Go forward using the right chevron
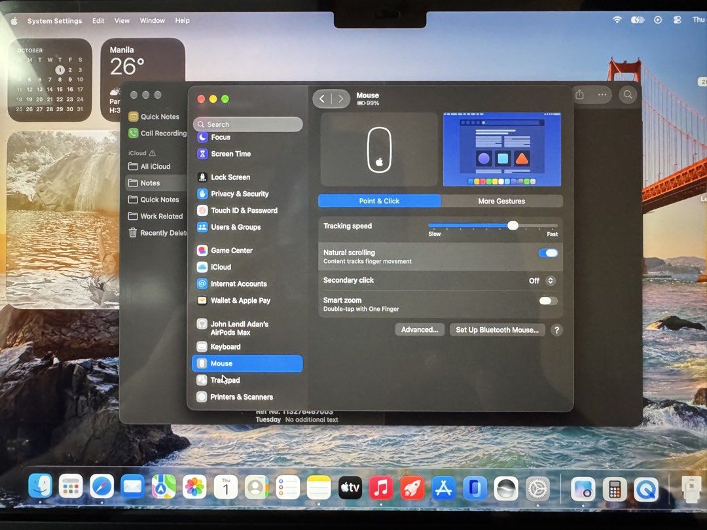Viewport: 707px width, 530px height. 341,99
